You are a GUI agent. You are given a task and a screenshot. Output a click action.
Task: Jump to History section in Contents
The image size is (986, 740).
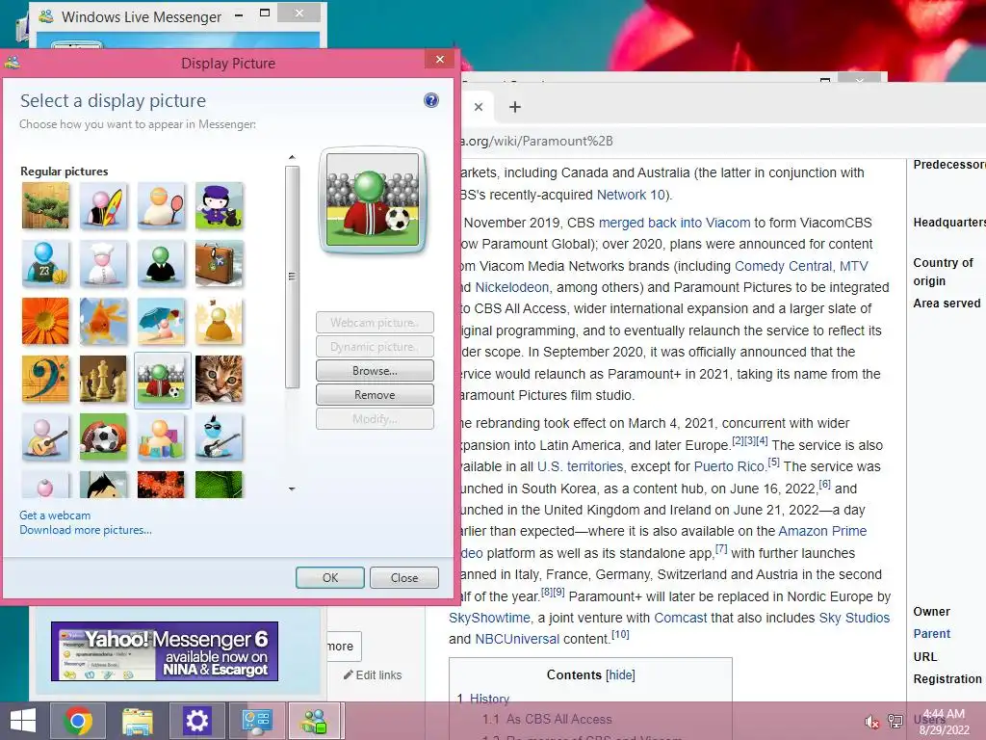[489, 700]
